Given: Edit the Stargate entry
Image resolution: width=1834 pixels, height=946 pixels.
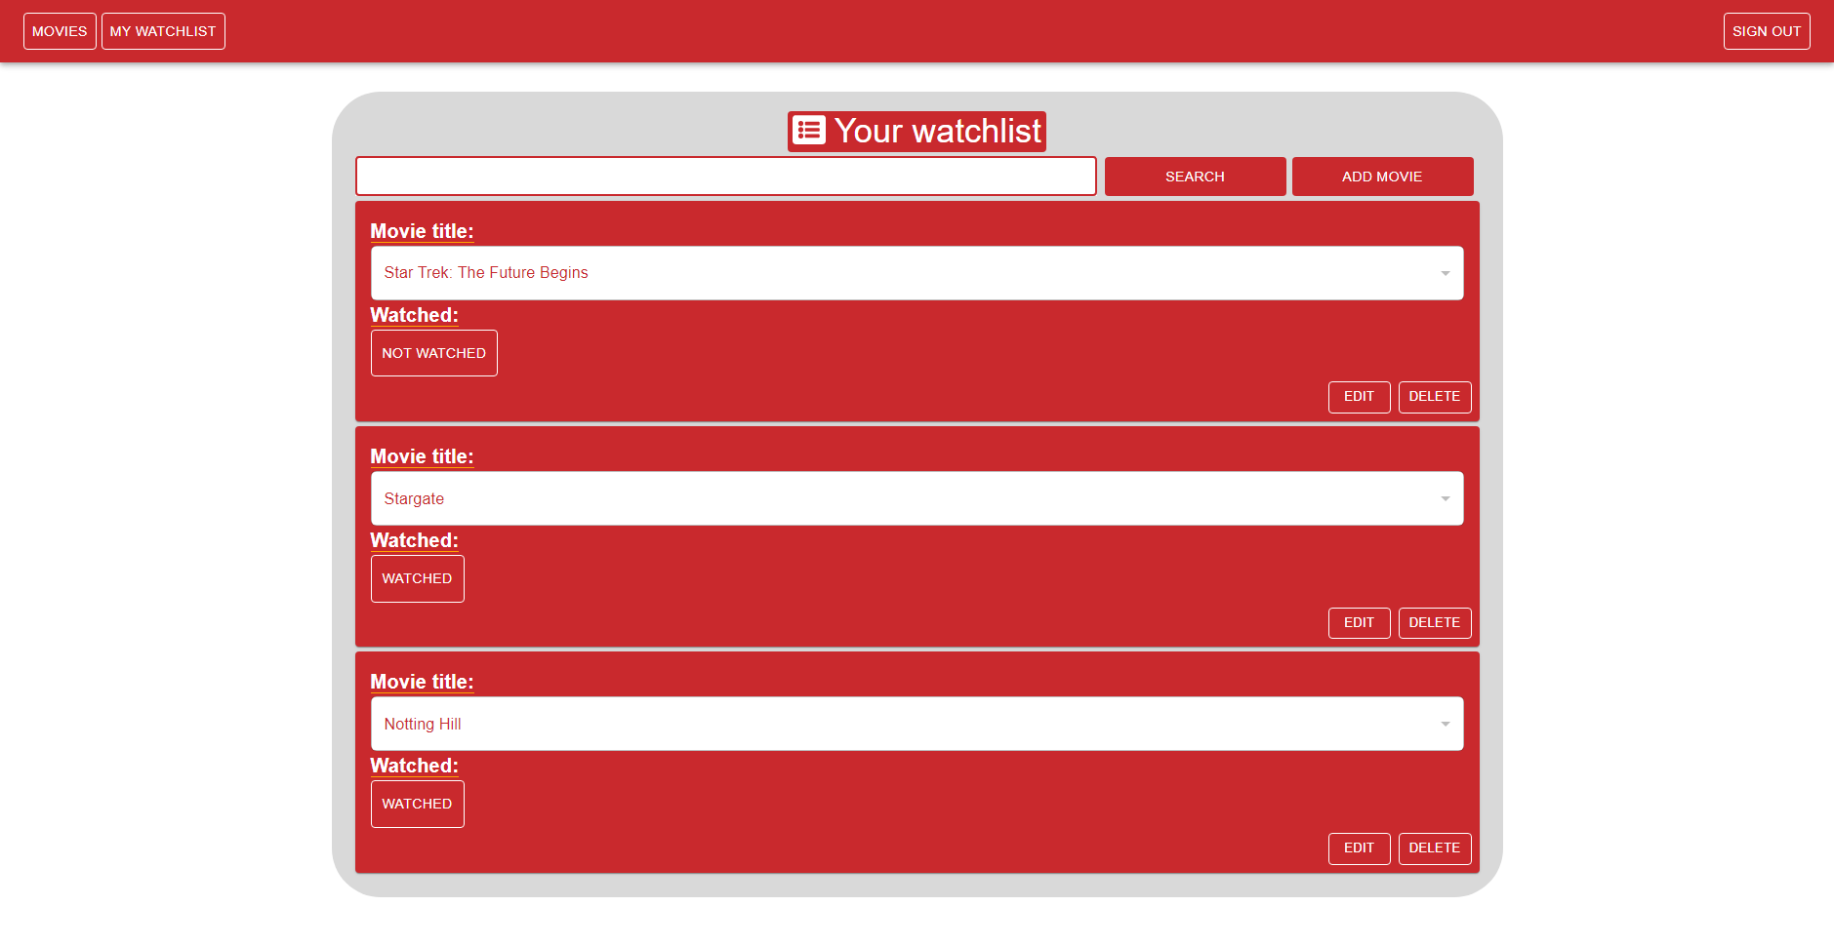Looking at the screenshot, I should pos(1359,622).
